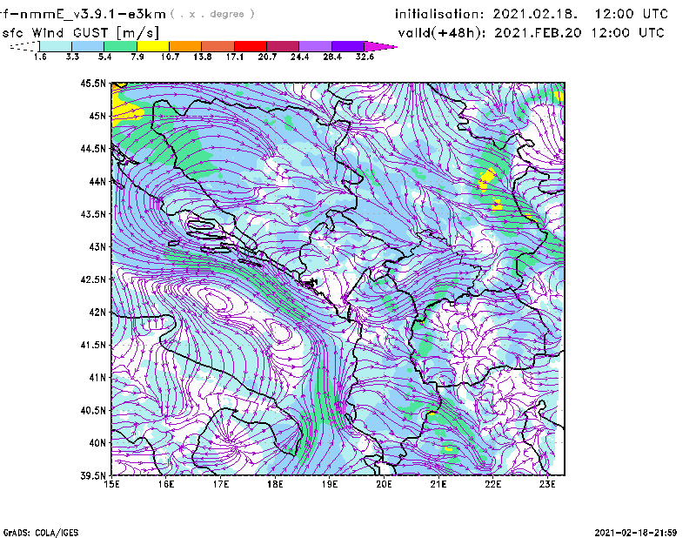Click the 18E longitude label
Screen dimensions: 696x538
(x=275, y=484)
